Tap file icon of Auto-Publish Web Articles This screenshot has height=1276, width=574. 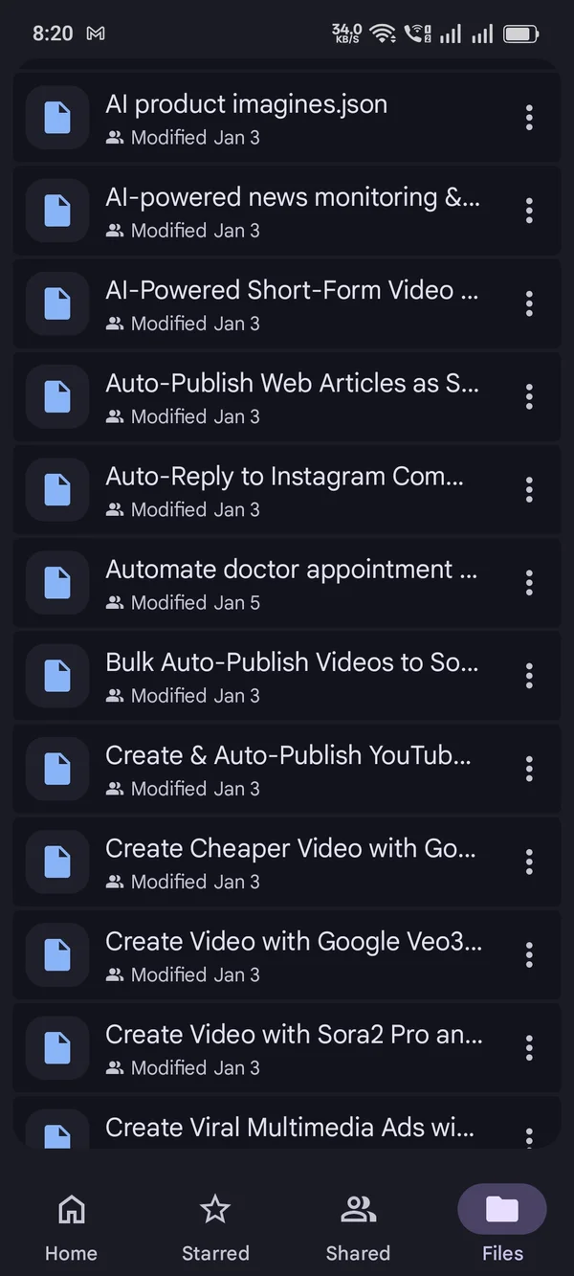[x=57, y=396]
